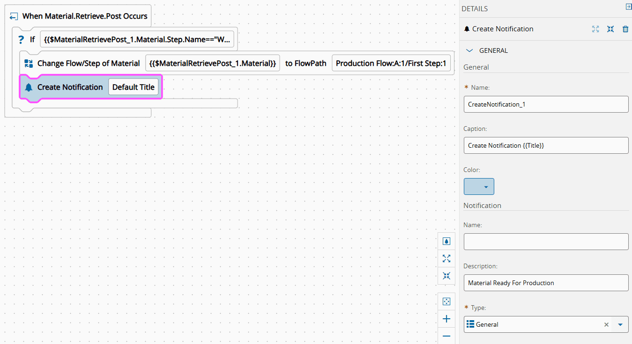
Task: Click the Default Title field on block
Action: coord(134,87)
